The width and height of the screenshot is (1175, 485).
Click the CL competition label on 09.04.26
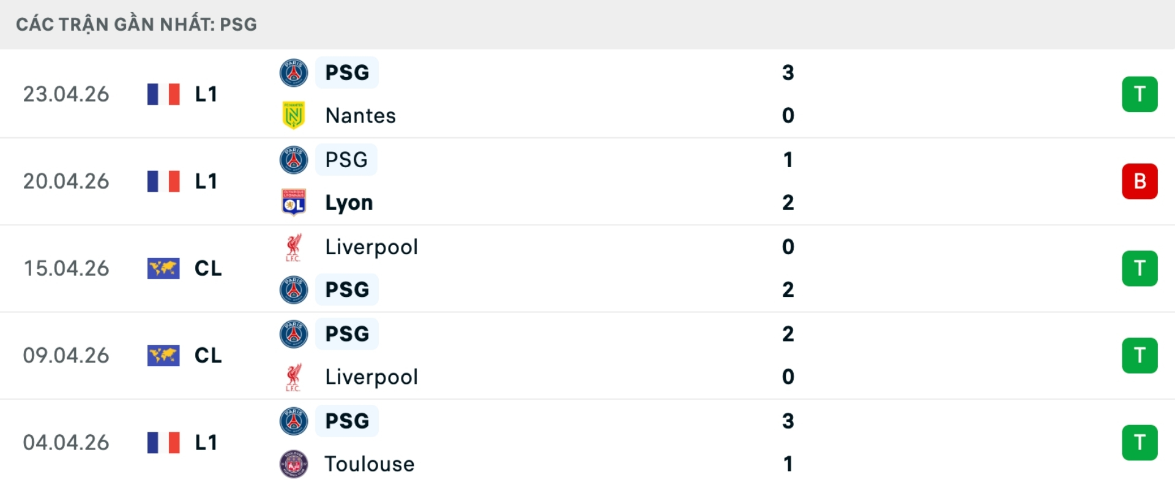(208, 356)
